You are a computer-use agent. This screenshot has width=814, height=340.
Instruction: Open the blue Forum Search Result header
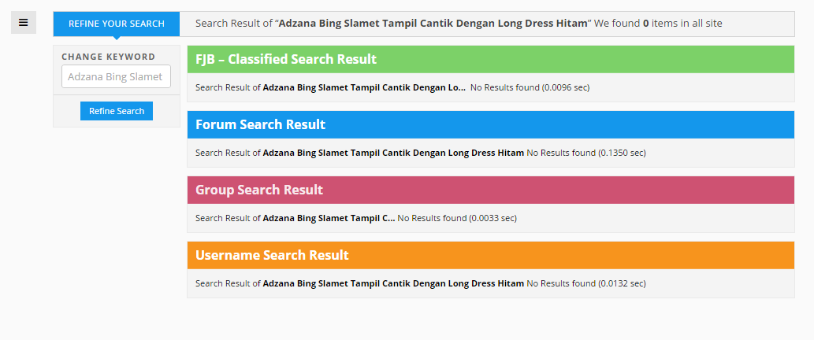tap(491, 124)
